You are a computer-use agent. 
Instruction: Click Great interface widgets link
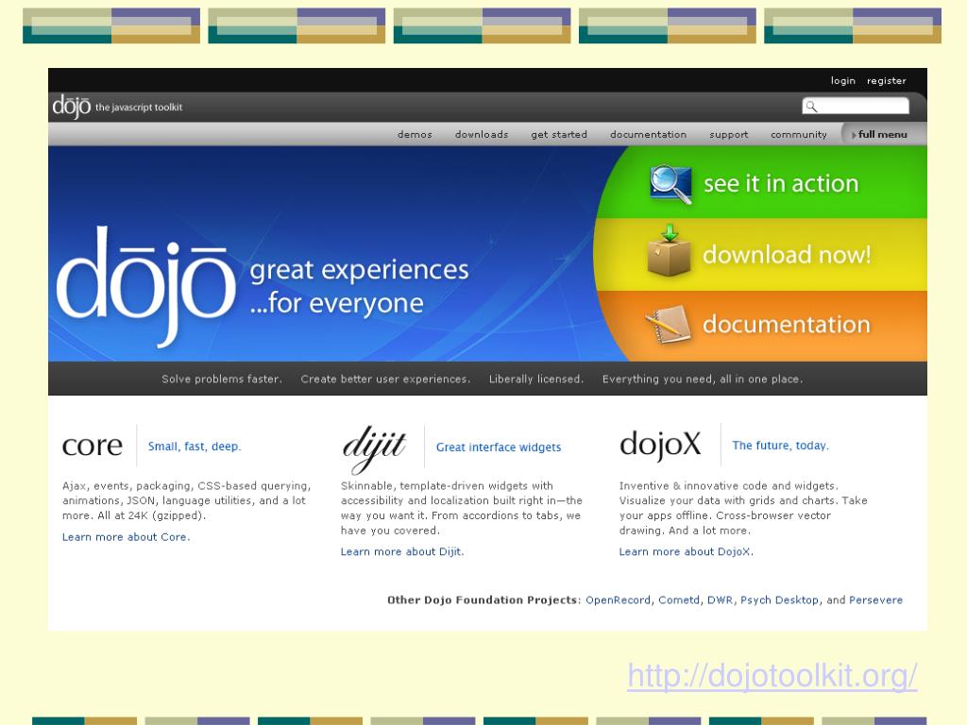[499, 447]
